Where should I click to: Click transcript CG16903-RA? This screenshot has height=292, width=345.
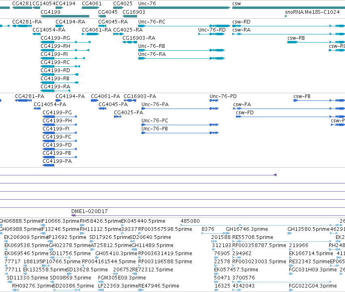139,38
